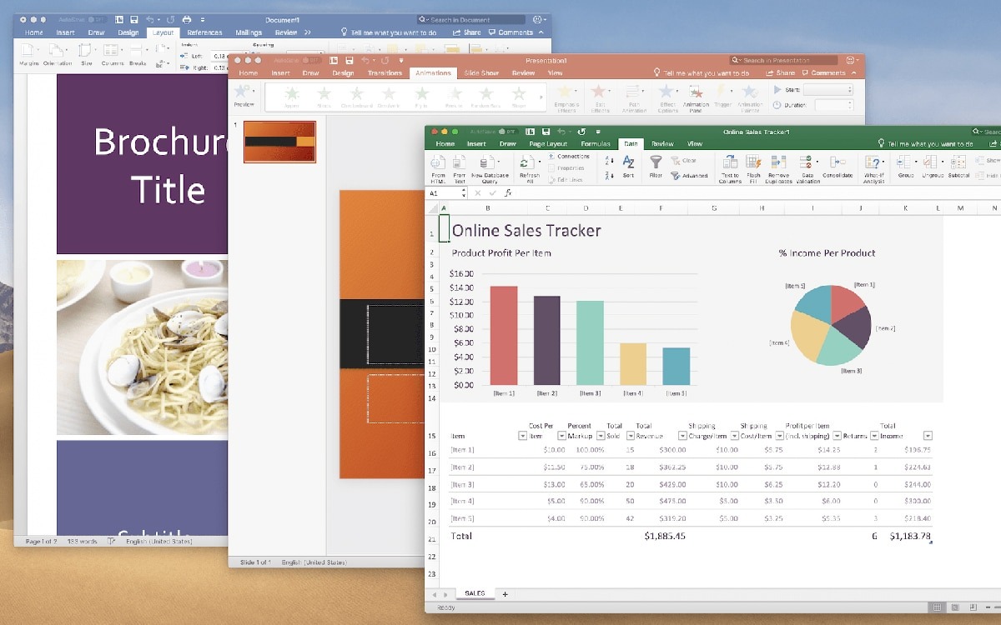Click Consolidate icon in Excel ribbon
The height and width of the screenshot is (625, 1001).
coord(838,162)
